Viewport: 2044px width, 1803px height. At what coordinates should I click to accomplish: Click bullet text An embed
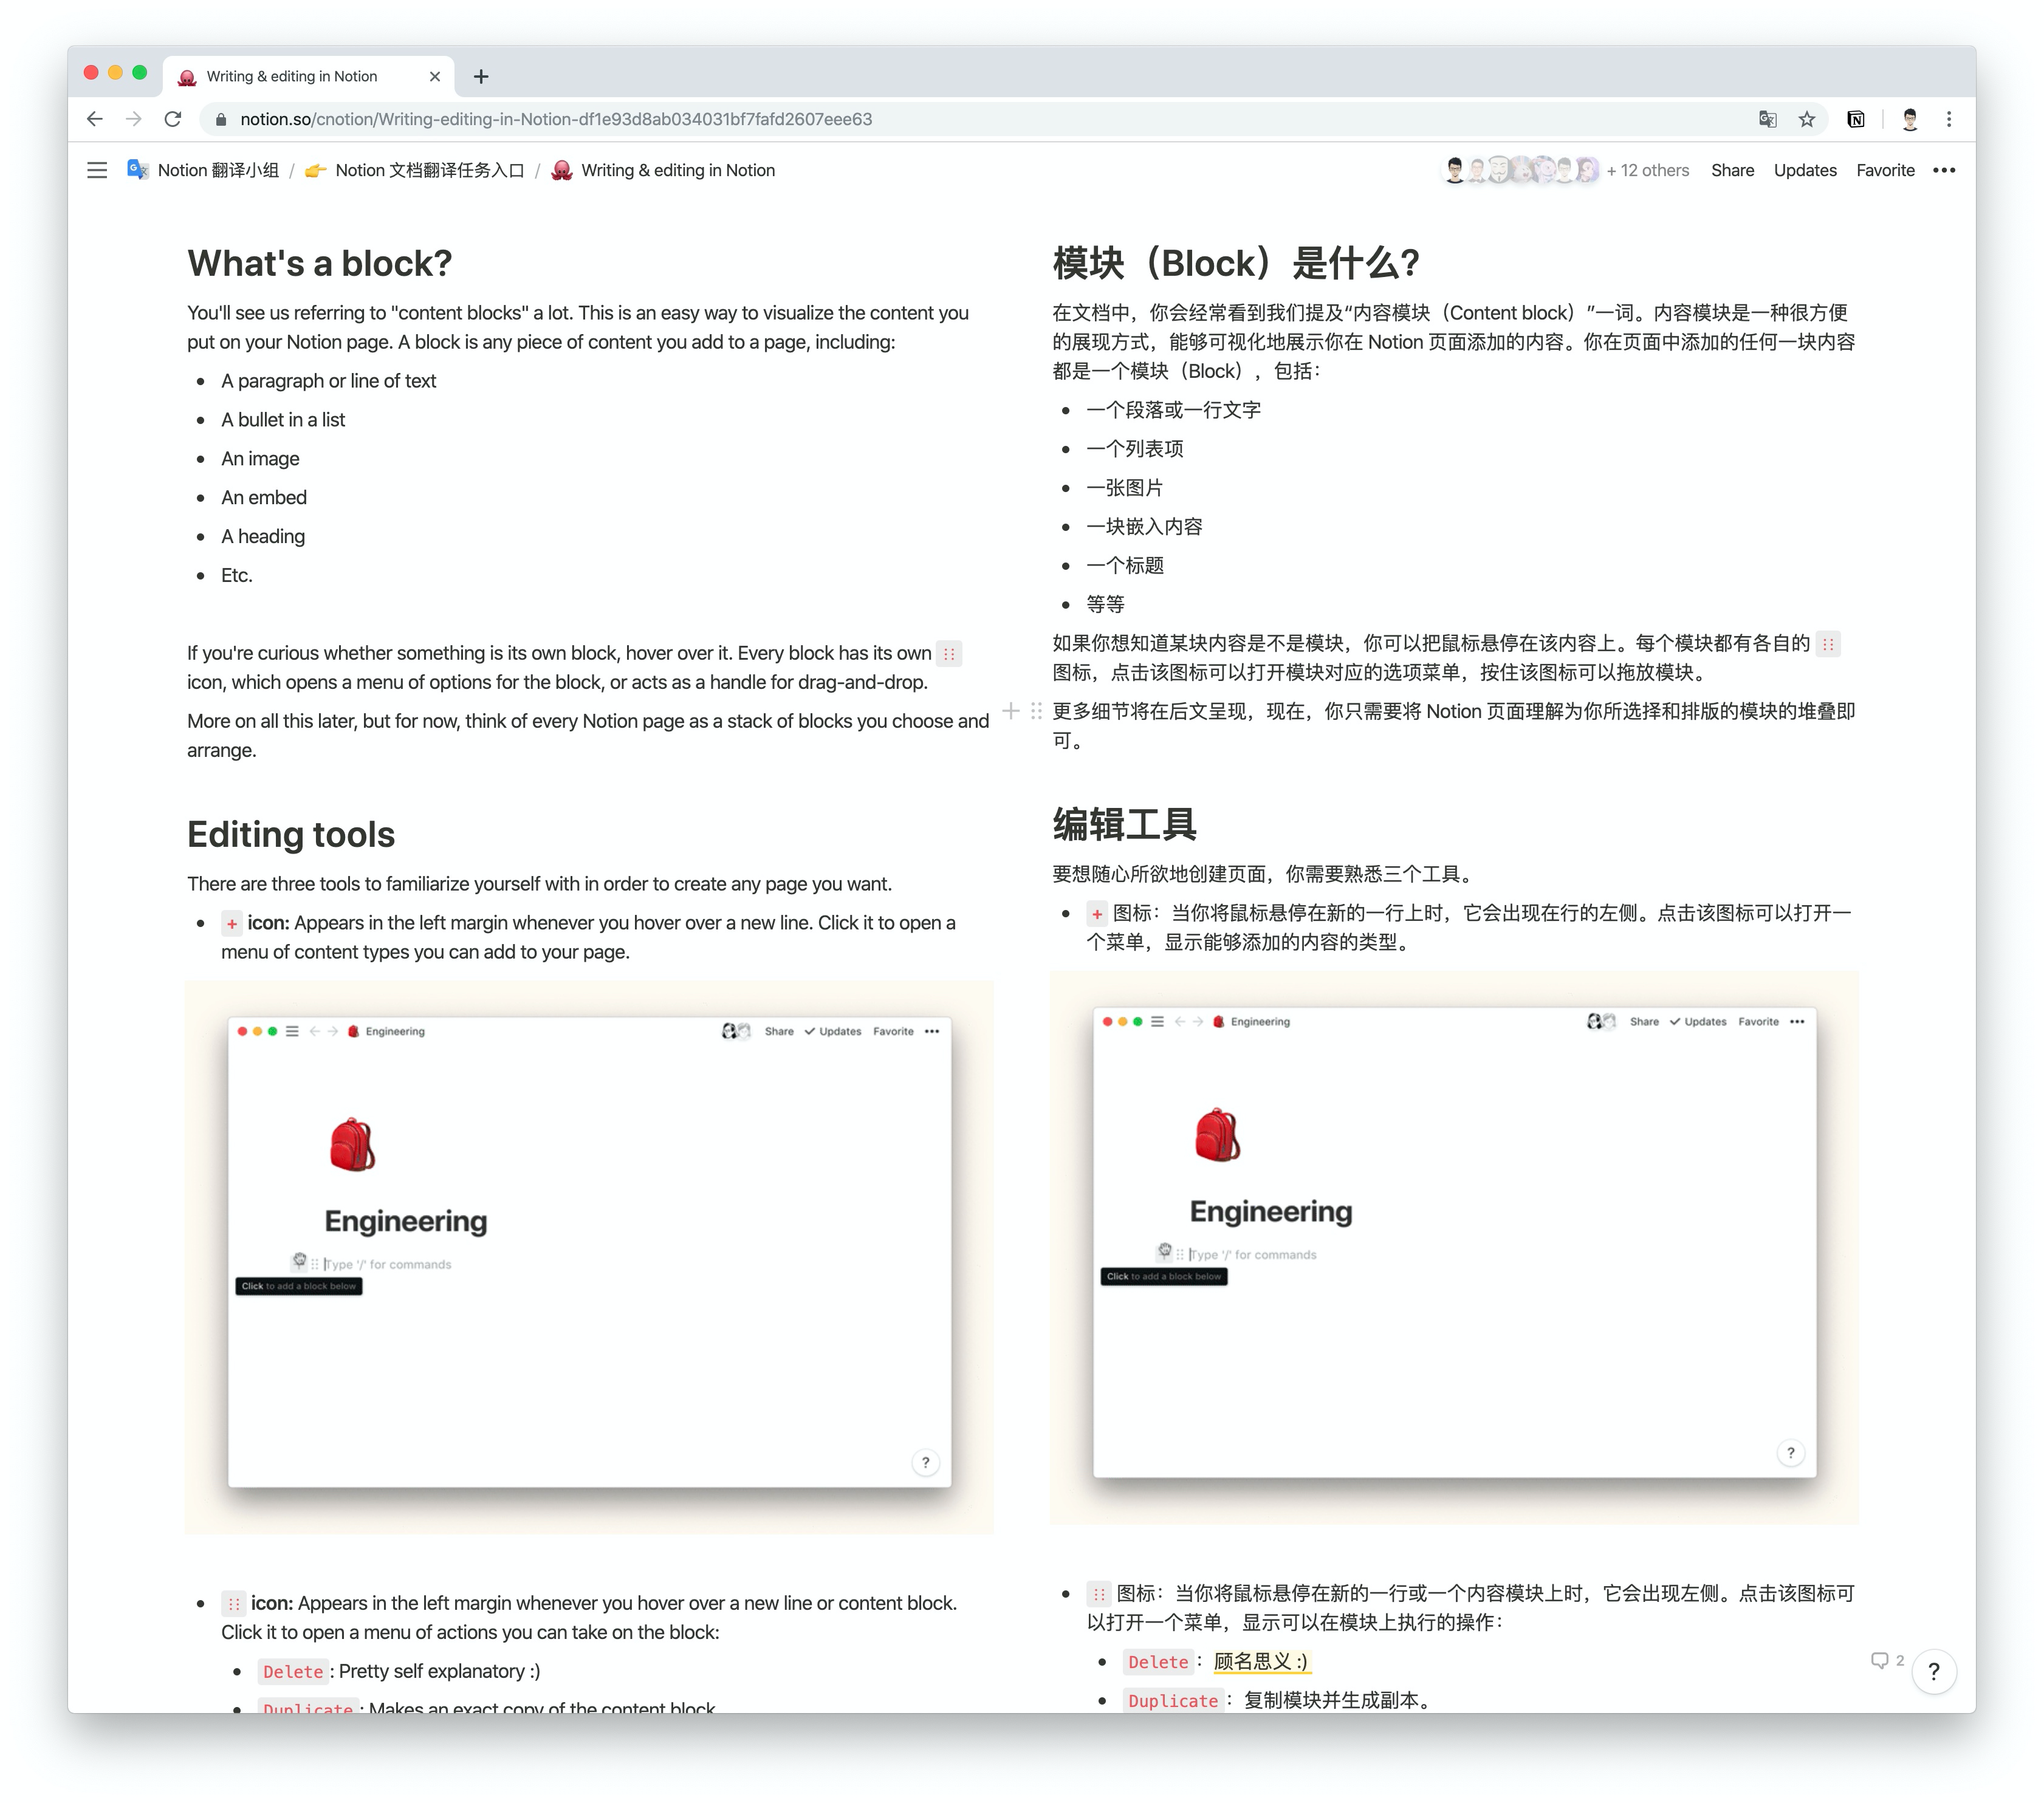(x=264, y=498)
